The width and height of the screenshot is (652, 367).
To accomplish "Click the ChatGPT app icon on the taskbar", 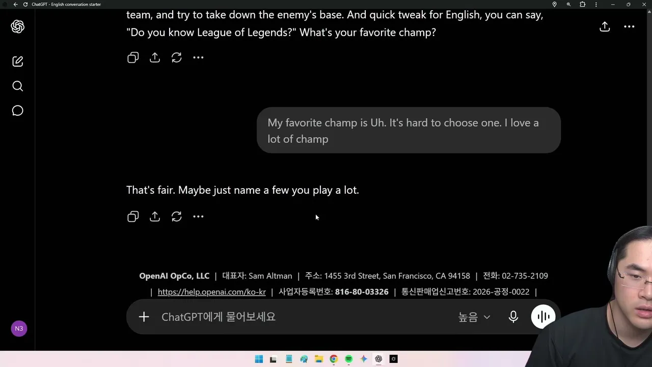I will 378,359.
